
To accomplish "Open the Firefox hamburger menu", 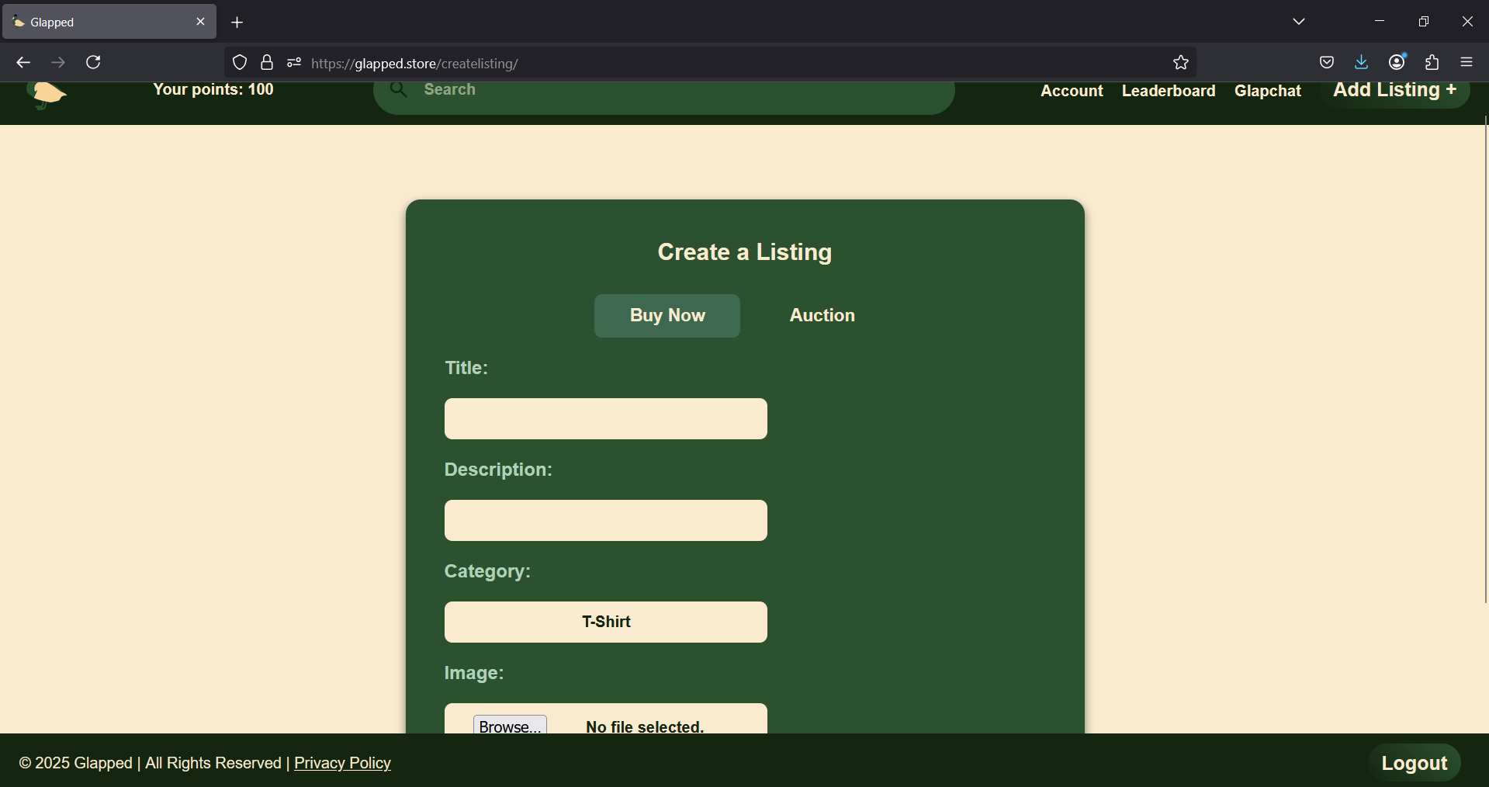I will pos(1466,63).
